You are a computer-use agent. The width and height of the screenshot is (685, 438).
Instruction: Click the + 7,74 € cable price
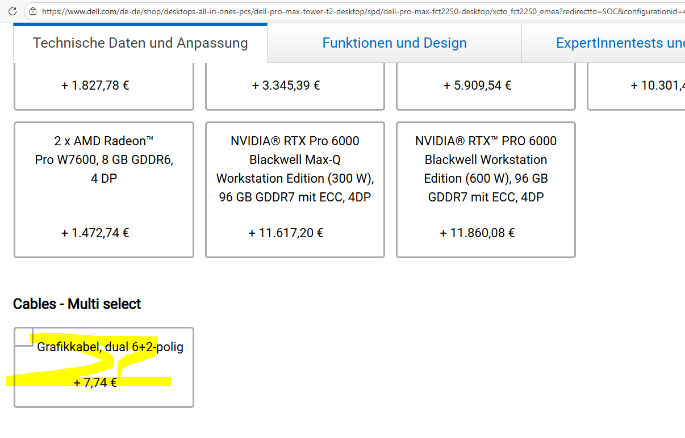click(x=95, y=382)
